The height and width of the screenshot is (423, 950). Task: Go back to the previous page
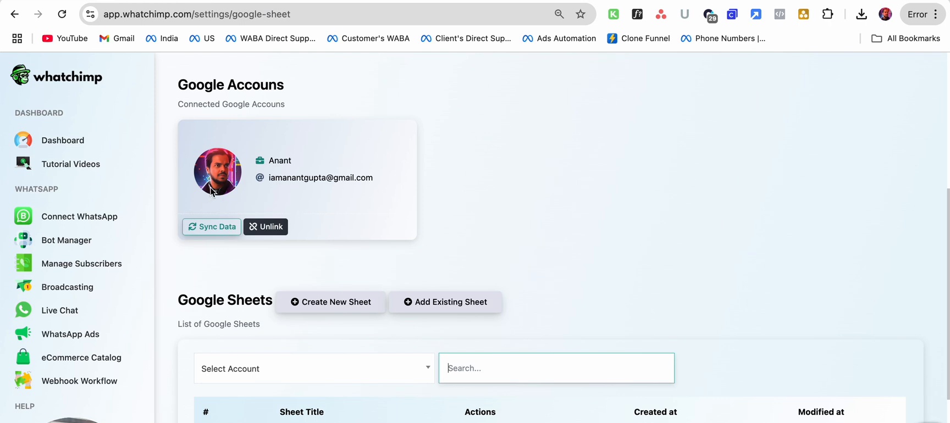pos(15,14)
